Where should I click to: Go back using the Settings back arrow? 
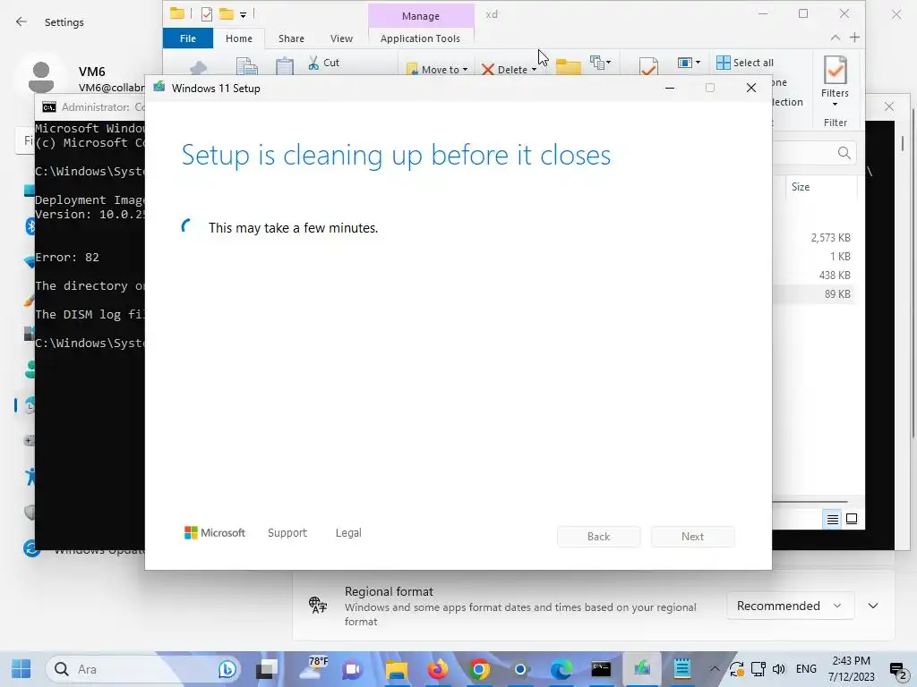[21, 22]
